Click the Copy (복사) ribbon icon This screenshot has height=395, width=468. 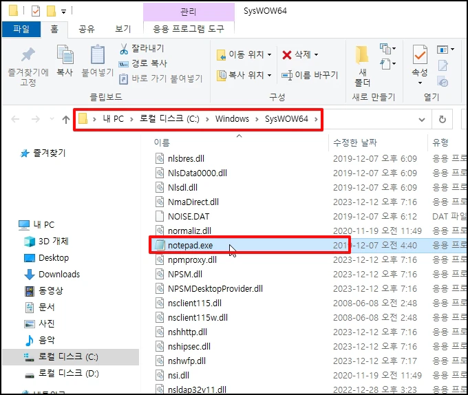[x=65, y=54]
